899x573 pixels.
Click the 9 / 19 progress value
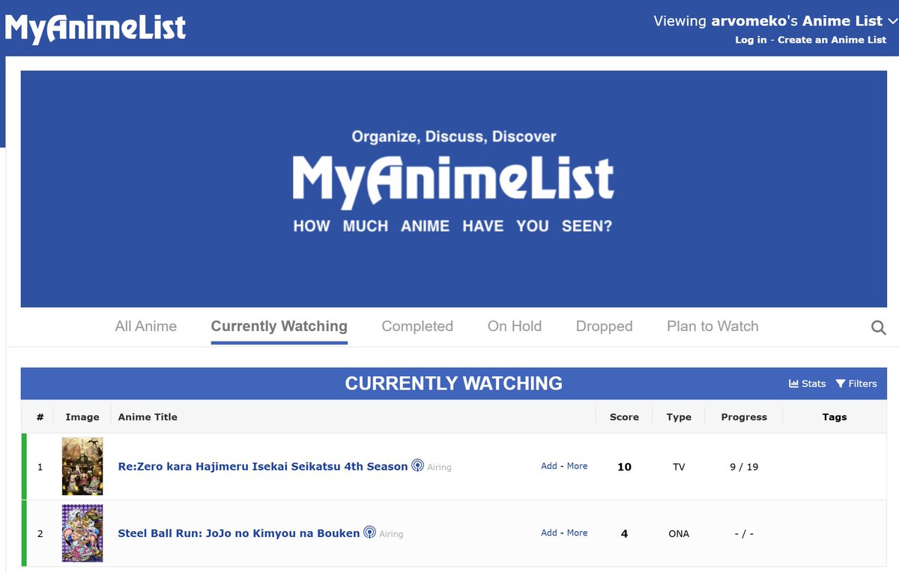744,467
